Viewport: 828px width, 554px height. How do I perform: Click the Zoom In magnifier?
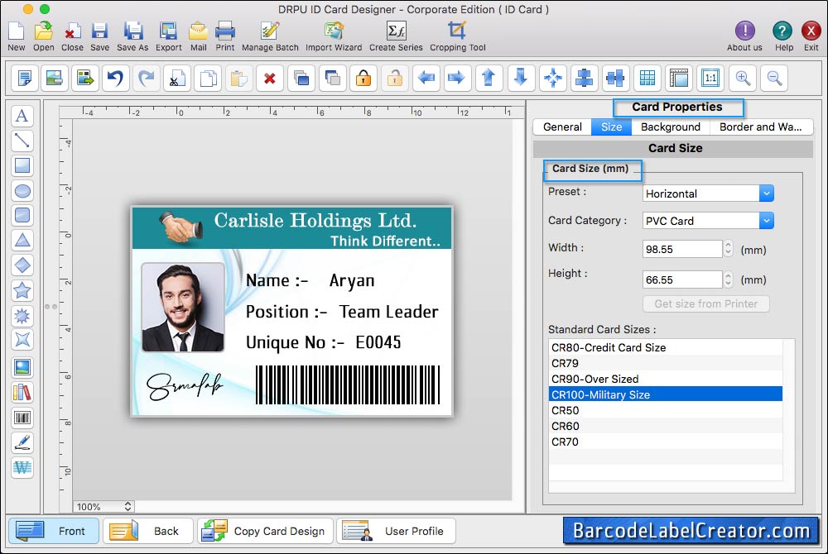743,79
